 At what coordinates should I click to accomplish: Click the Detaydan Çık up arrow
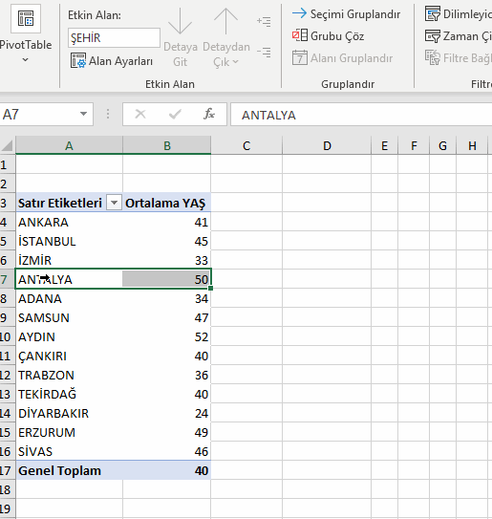[x=225, y=22]
